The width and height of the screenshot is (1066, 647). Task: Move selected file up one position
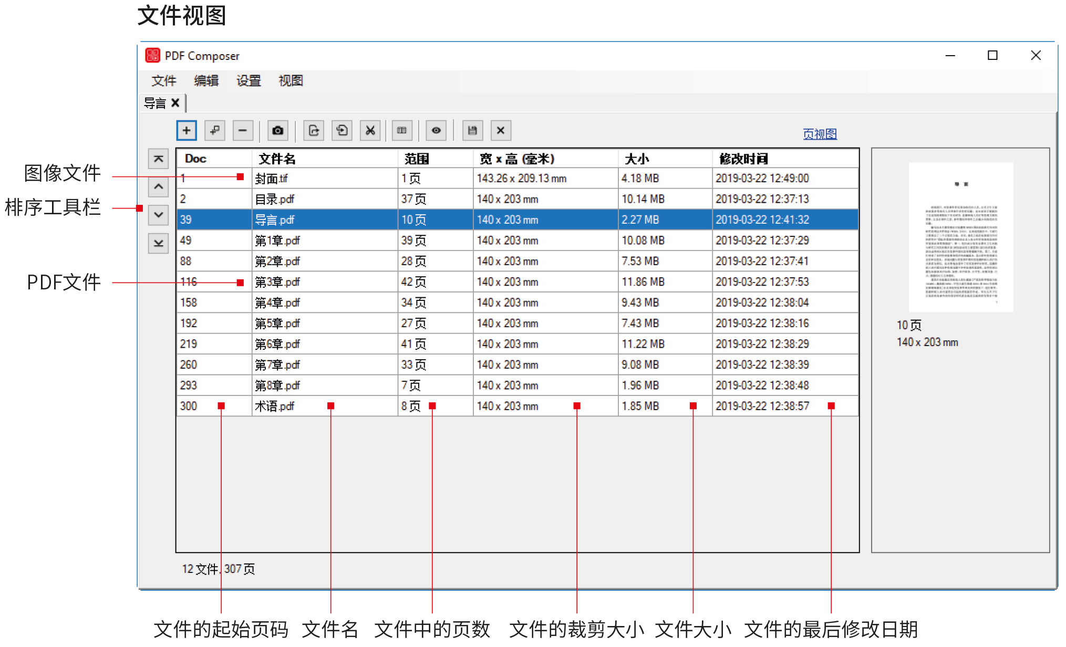tap(158, 186)
